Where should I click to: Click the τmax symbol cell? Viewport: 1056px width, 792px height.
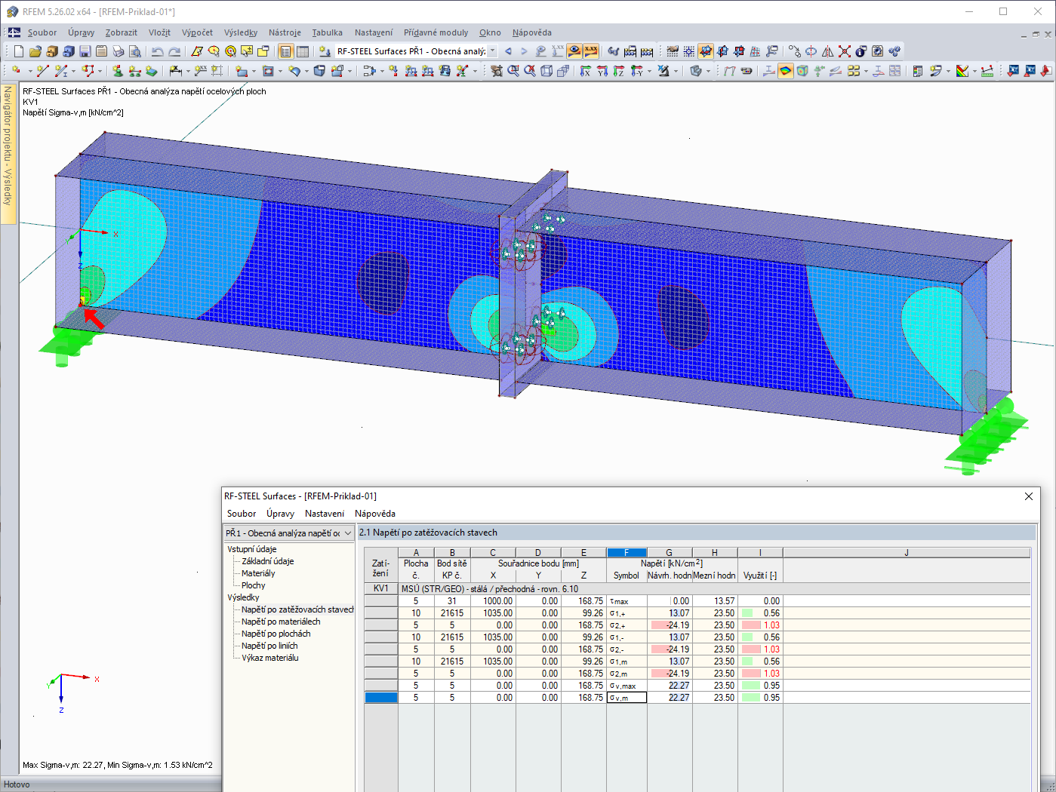[x=627, y=601]
